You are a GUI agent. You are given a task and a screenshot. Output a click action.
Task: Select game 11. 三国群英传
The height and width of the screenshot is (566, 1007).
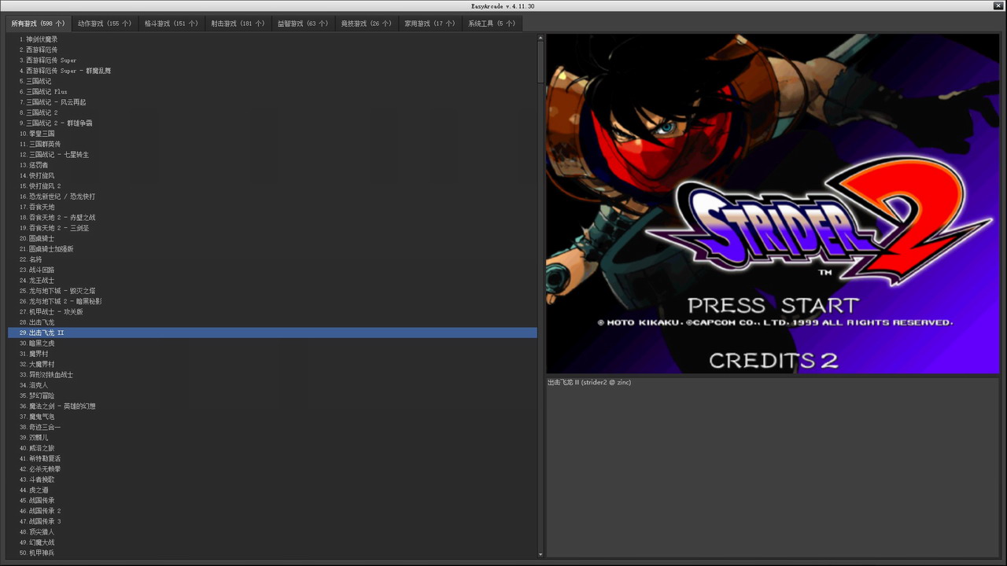[x=272, y=144]
